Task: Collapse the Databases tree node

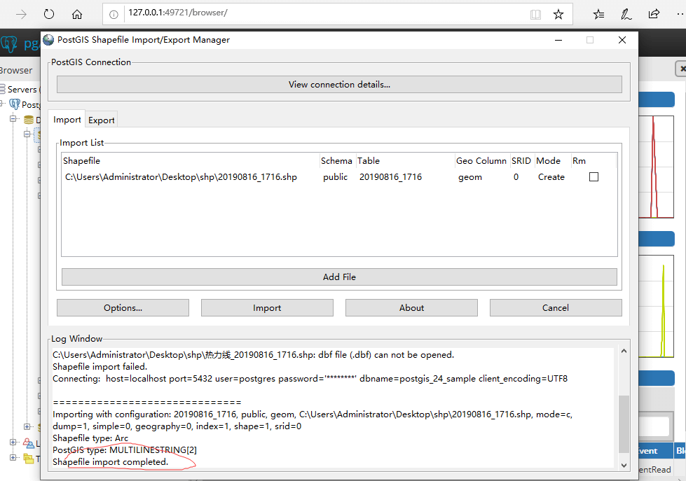Action: click(x=13, y=120)
